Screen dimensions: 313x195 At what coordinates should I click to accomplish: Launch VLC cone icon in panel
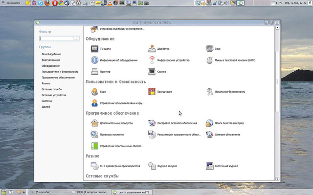[110, 3]
